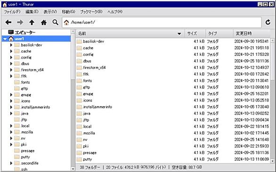Select the .pki row in file list

click(173, 146)
